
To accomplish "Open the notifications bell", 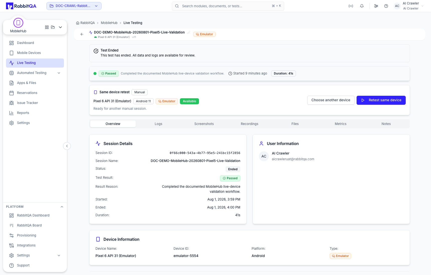I will coord(362,6).
